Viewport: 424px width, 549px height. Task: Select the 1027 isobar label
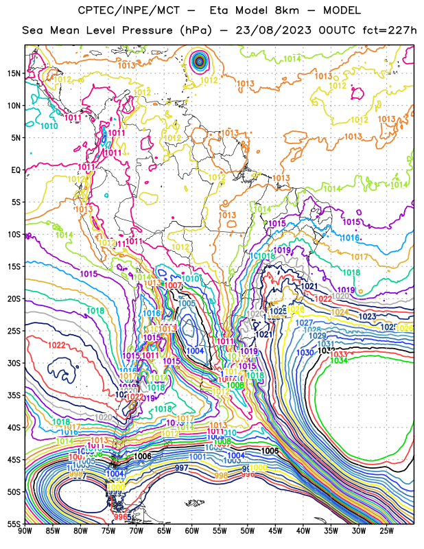click(x=304, y=323)
